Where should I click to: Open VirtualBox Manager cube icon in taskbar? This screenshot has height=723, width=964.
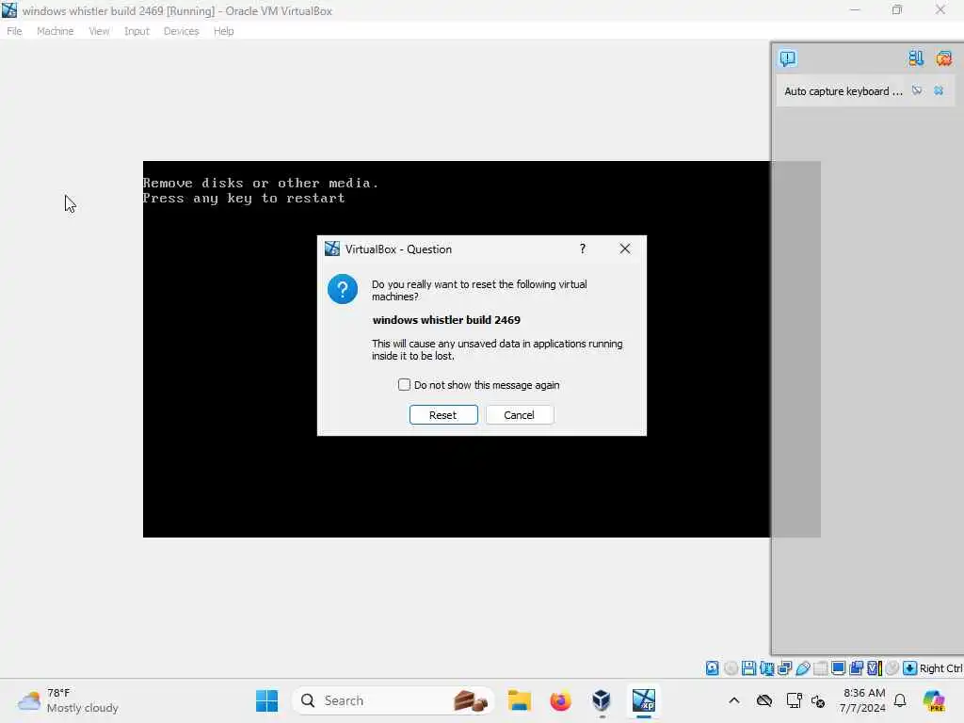[x=602, y=700]
